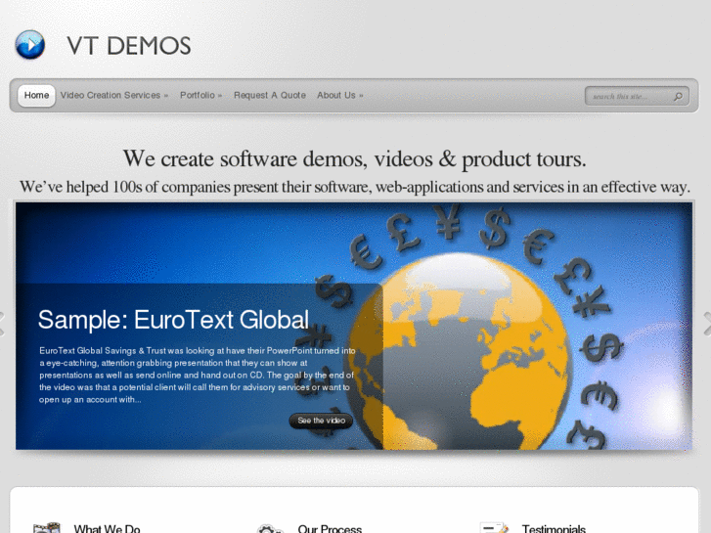The height and width of the screenshot is (533, 711).
Task: Click the Testimonials notepad icon
Action: click(494, 528)
